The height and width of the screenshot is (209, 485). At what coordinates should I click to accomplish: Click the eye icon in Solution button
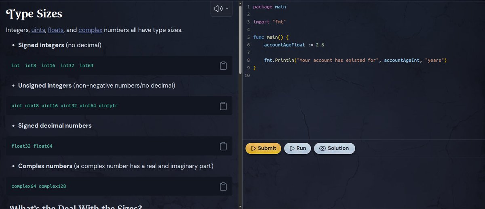[323, 148]
